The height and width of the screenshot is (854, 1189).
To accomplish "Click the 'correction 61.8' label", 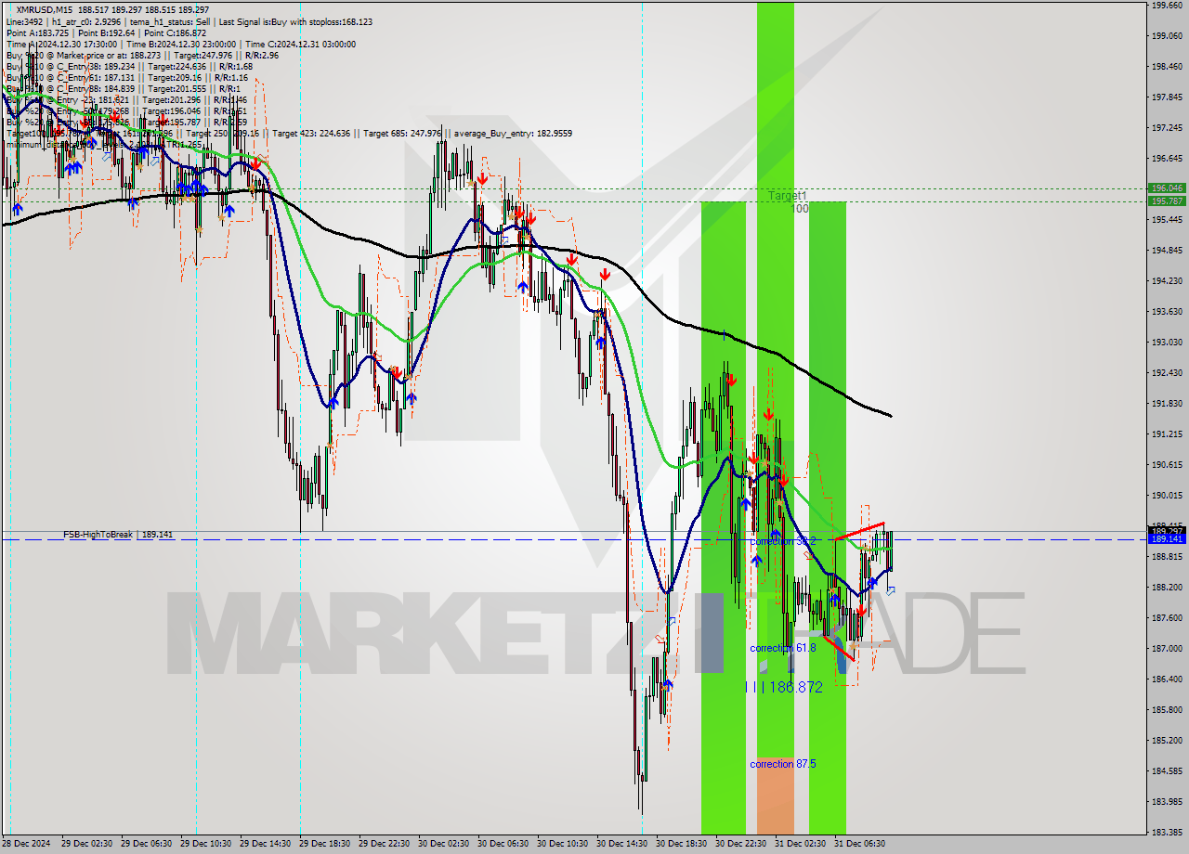I will tap(783, 647).
